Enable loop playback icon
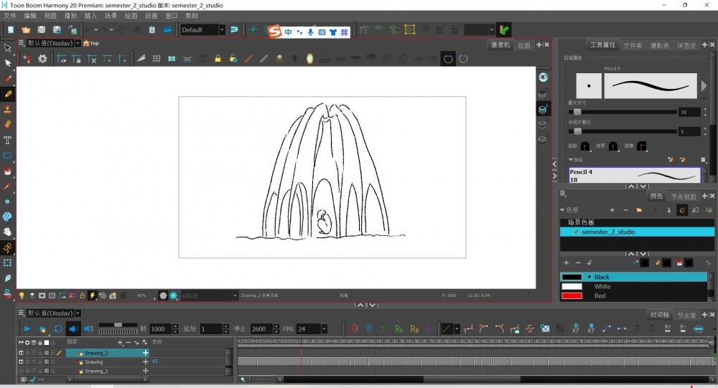718x388 pixels. click(x=58, y=329)
